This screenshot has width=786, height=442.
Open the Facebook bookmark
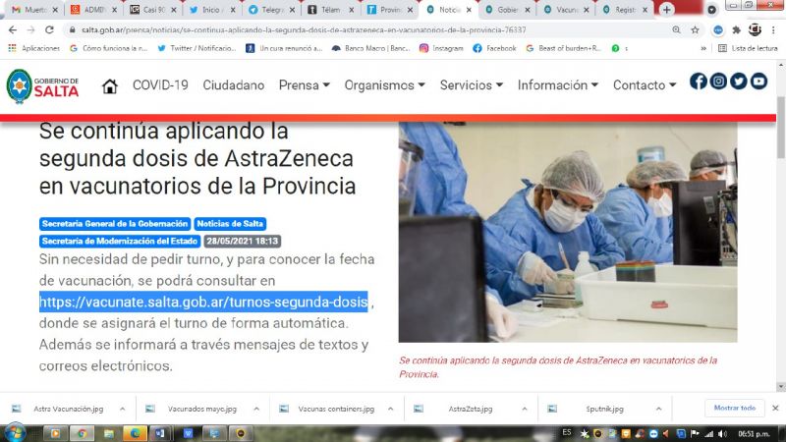point(494,48)
